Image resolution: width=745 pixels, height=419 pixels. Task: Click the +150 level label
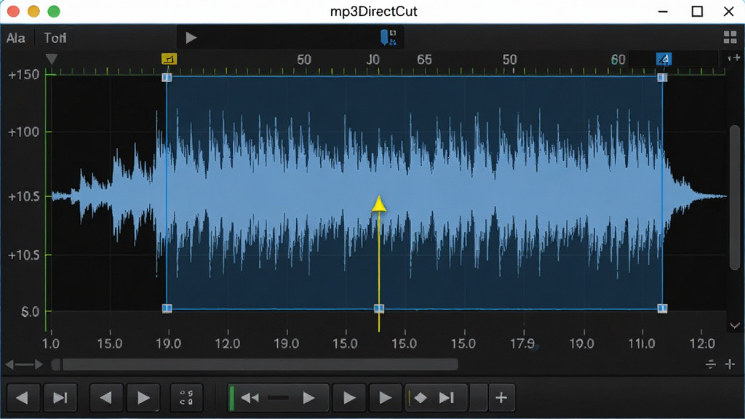pos(24,75)
